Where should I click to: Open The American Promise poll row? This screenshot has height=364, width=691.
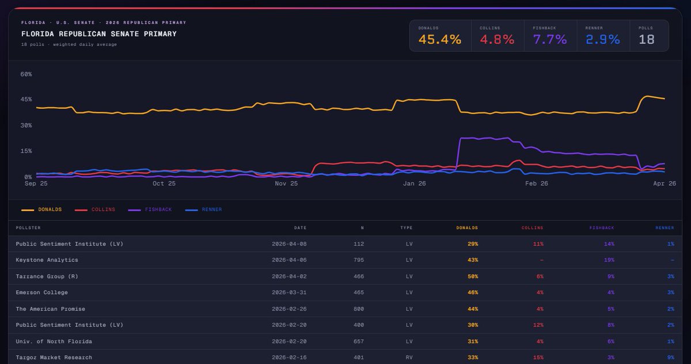[345, 309]
